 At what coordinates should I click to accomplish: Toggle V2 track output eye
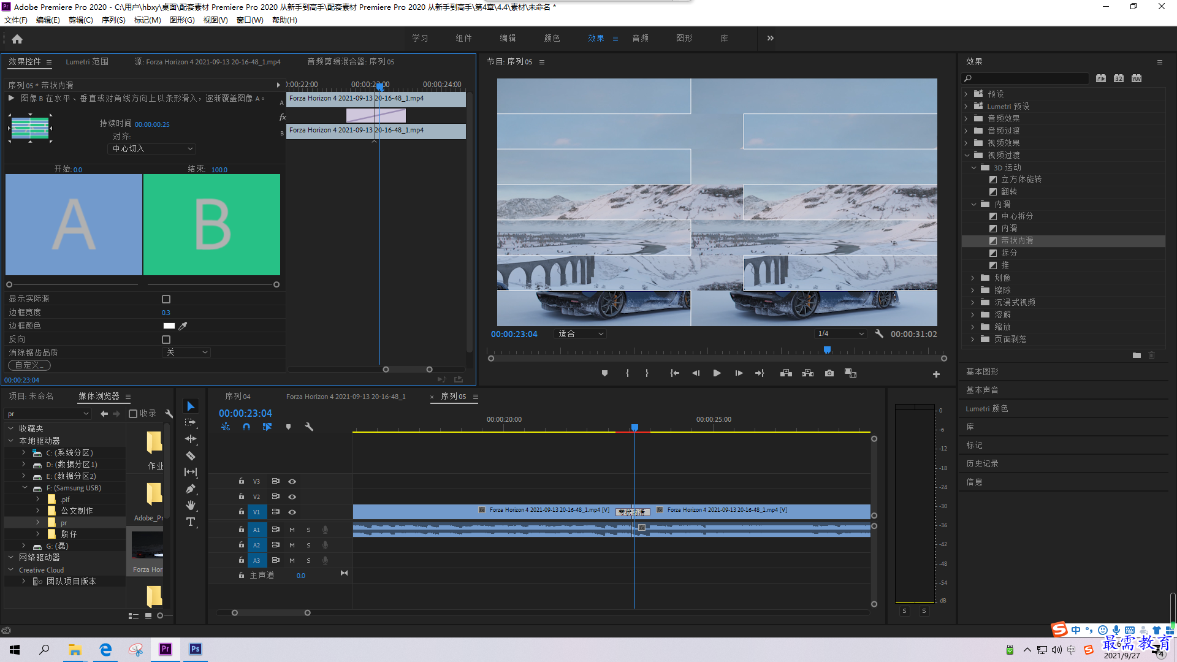[x=292, y=496]
